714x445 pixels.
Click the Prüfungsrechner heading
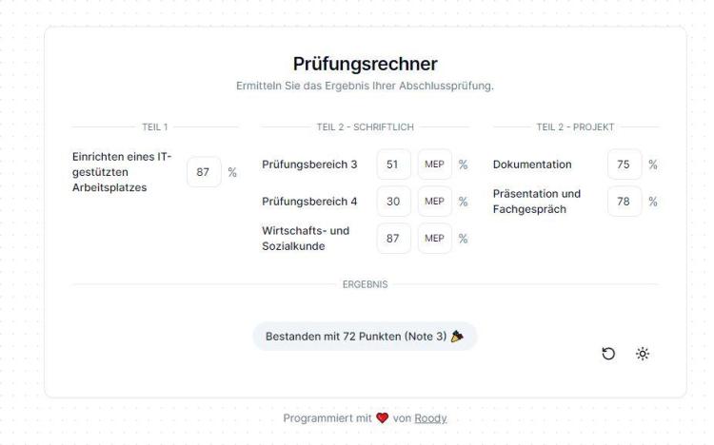click(x=366, y=64)
